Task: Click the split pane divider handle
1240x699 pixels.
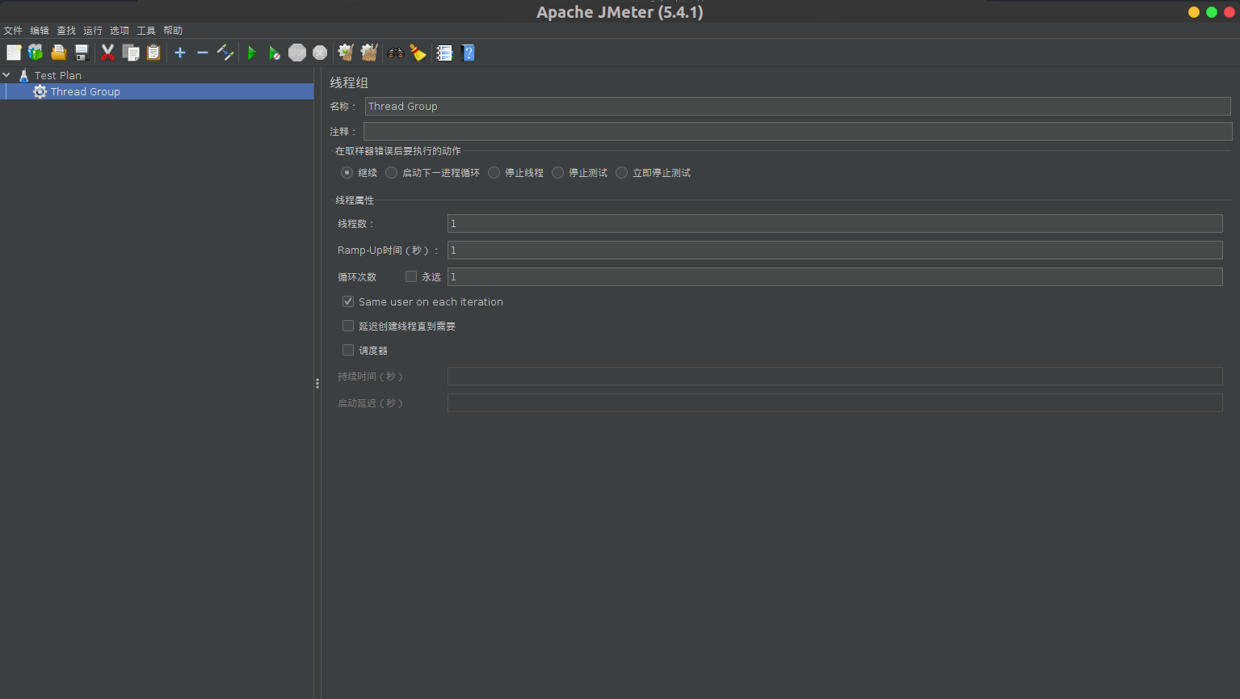Action: click(317, 383)
